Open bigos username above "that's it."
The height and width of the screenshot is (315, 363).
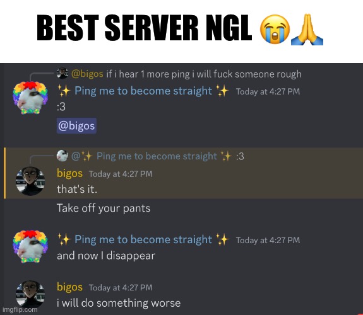click(69, 173)
